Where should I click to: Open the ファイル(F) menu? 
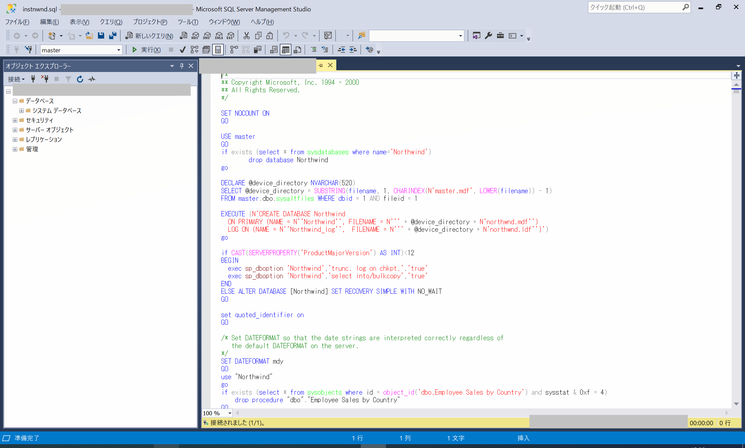point(17,22)
